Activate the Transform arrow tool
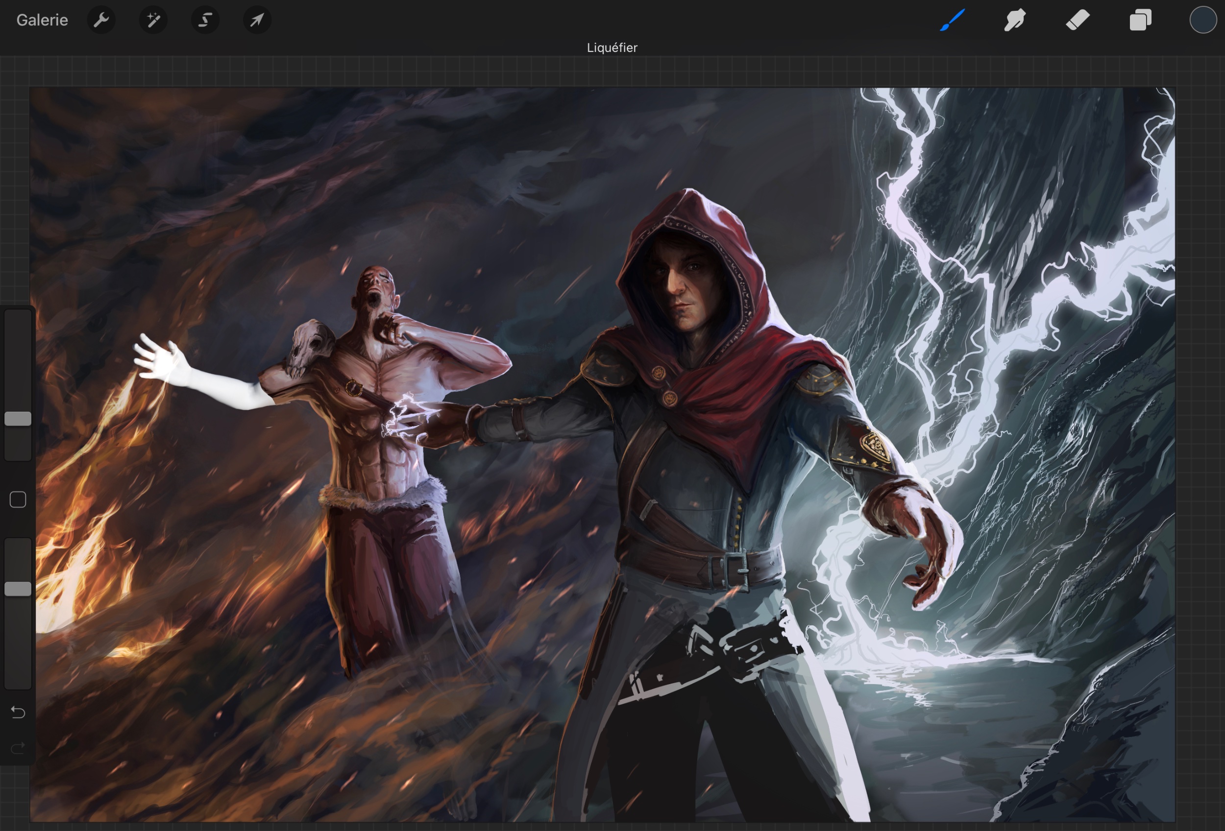The image size is (1225, 831). 257,20
